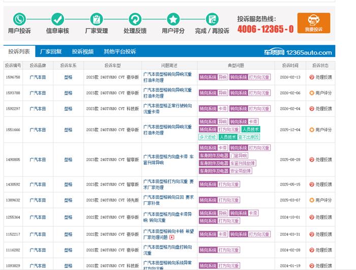Open complaint 广汽本田型格方向盘卡滞 车窗升降异响
The image size is (356, 270).
pos(168,160)
